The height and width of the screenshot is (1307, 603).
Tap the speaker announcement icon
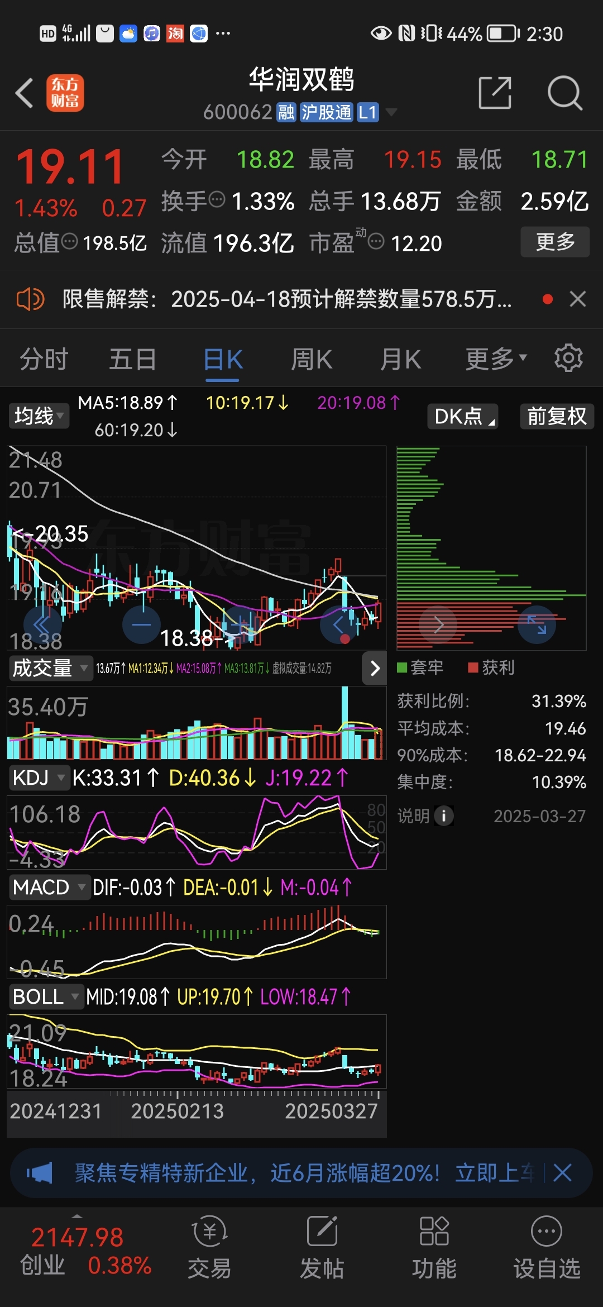[30, 299]
